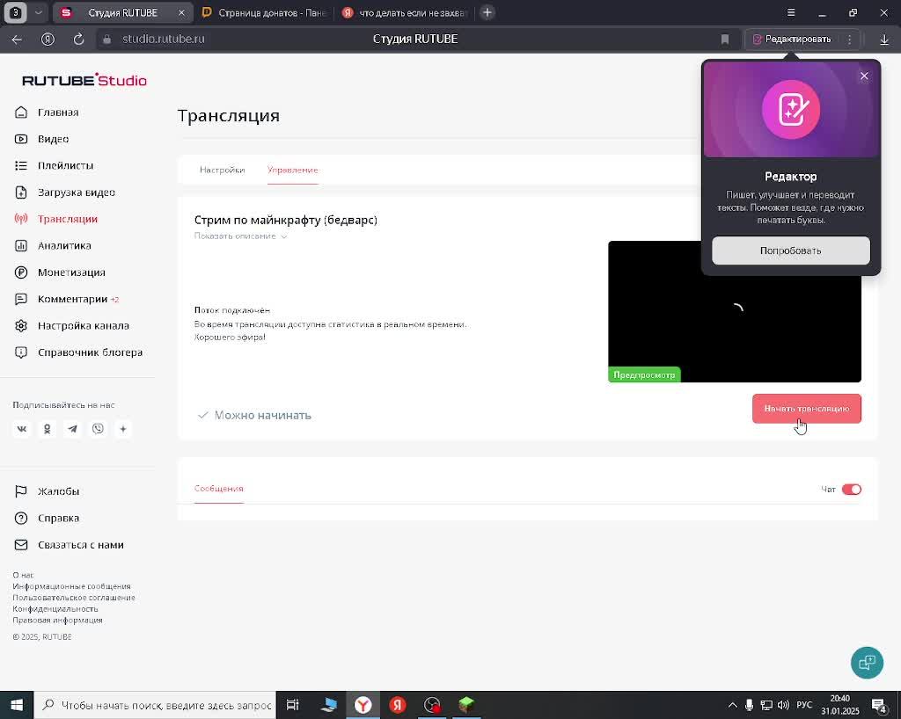Open OBS from the taskbar
Screen dimensions: 901x719
(432, 705)
